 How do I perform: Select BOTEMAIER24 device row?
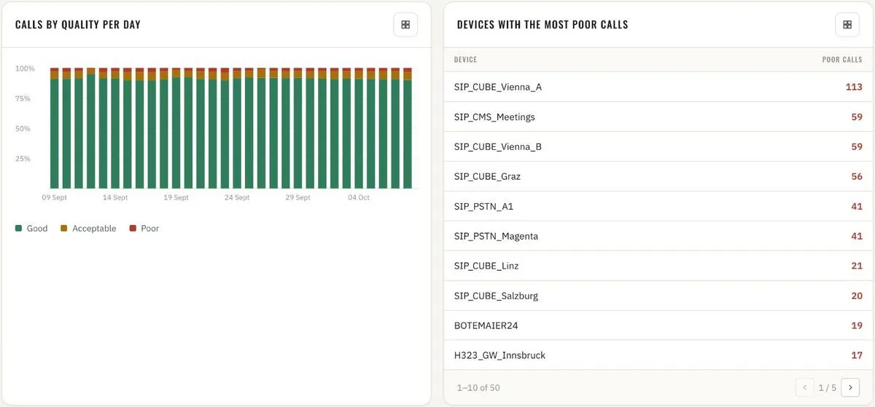pyautogui.click(x=658, y=325)
